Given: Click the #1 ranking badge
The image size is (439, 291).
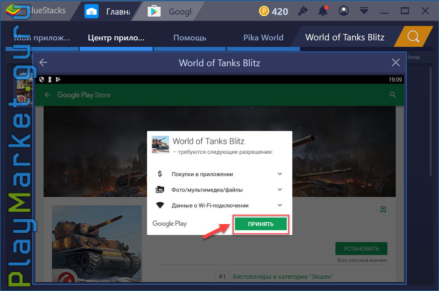Looking at the screenshot, I should tap(222, 276).
